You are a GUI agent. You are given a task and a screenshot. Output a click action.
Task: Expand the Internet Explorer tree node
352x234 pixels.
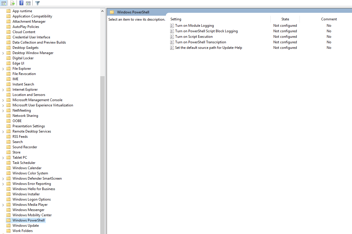click(3, 90)
